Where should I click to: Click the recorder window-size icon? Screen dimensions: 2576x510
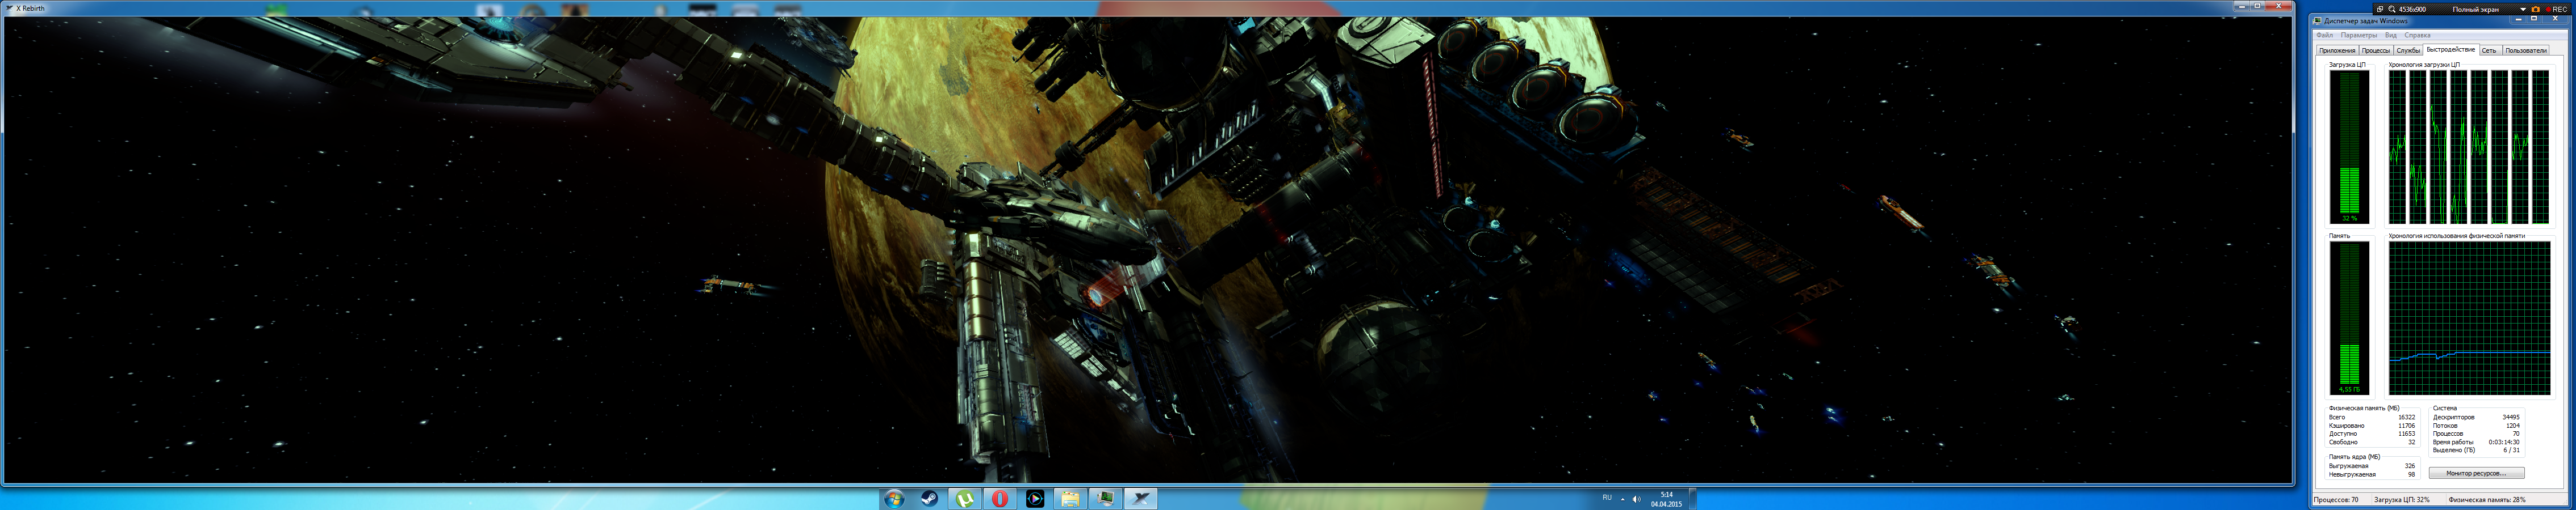(2379, 9)
